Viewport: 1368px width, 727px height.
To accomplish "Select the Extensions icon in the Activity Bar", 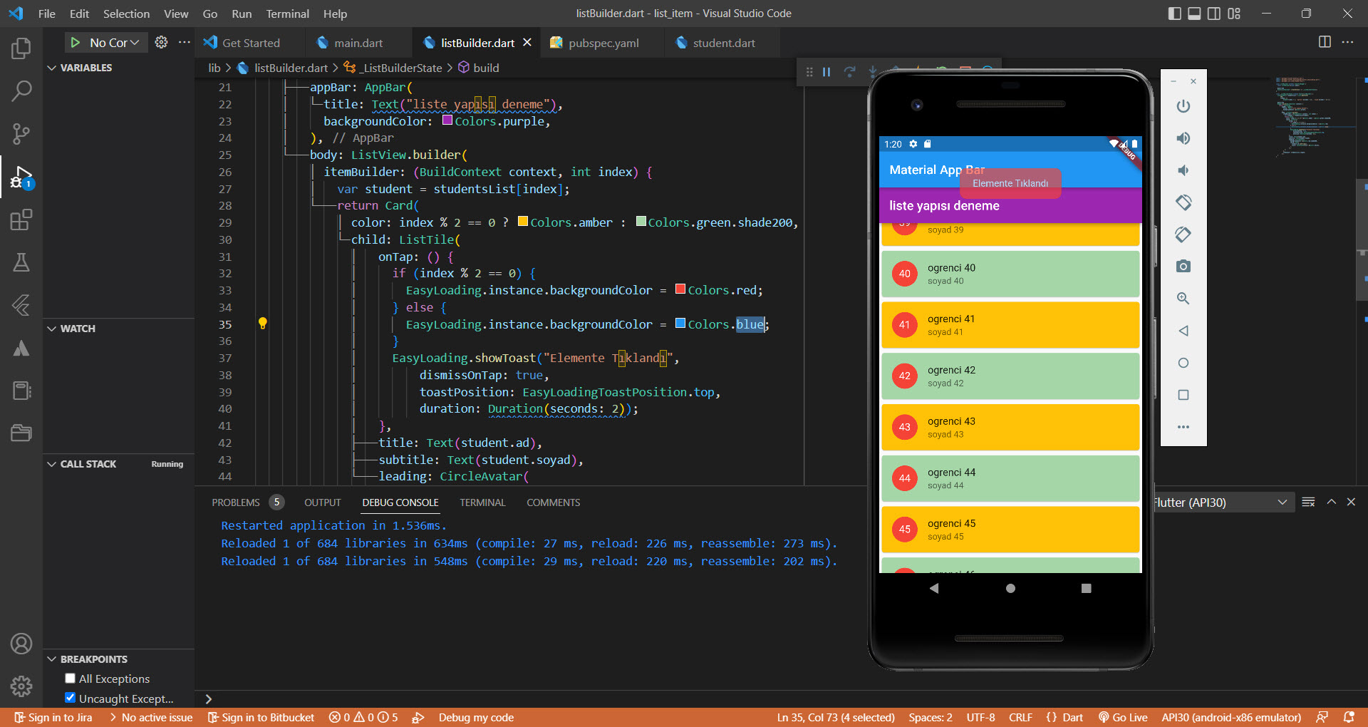I will pyautogui.click(x=21, y=220).
